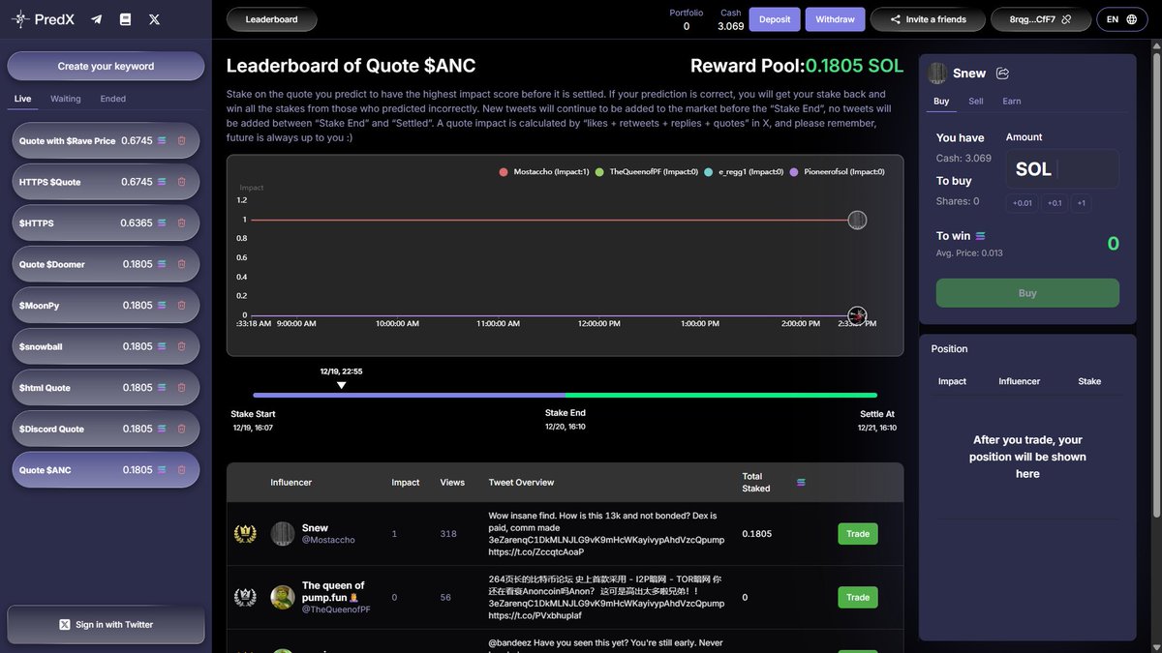Click Solana icon beside $HTTPS 0.6365

162,223
